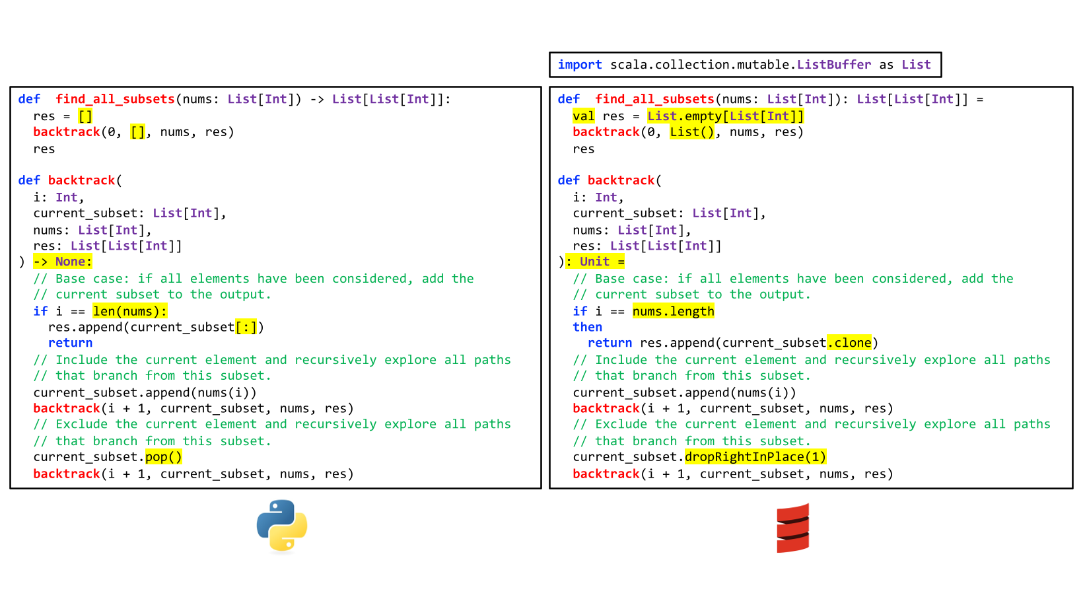
Task: Click the import keyword in the Scala header
Action: pyautogui.click(x=579, y=65)
